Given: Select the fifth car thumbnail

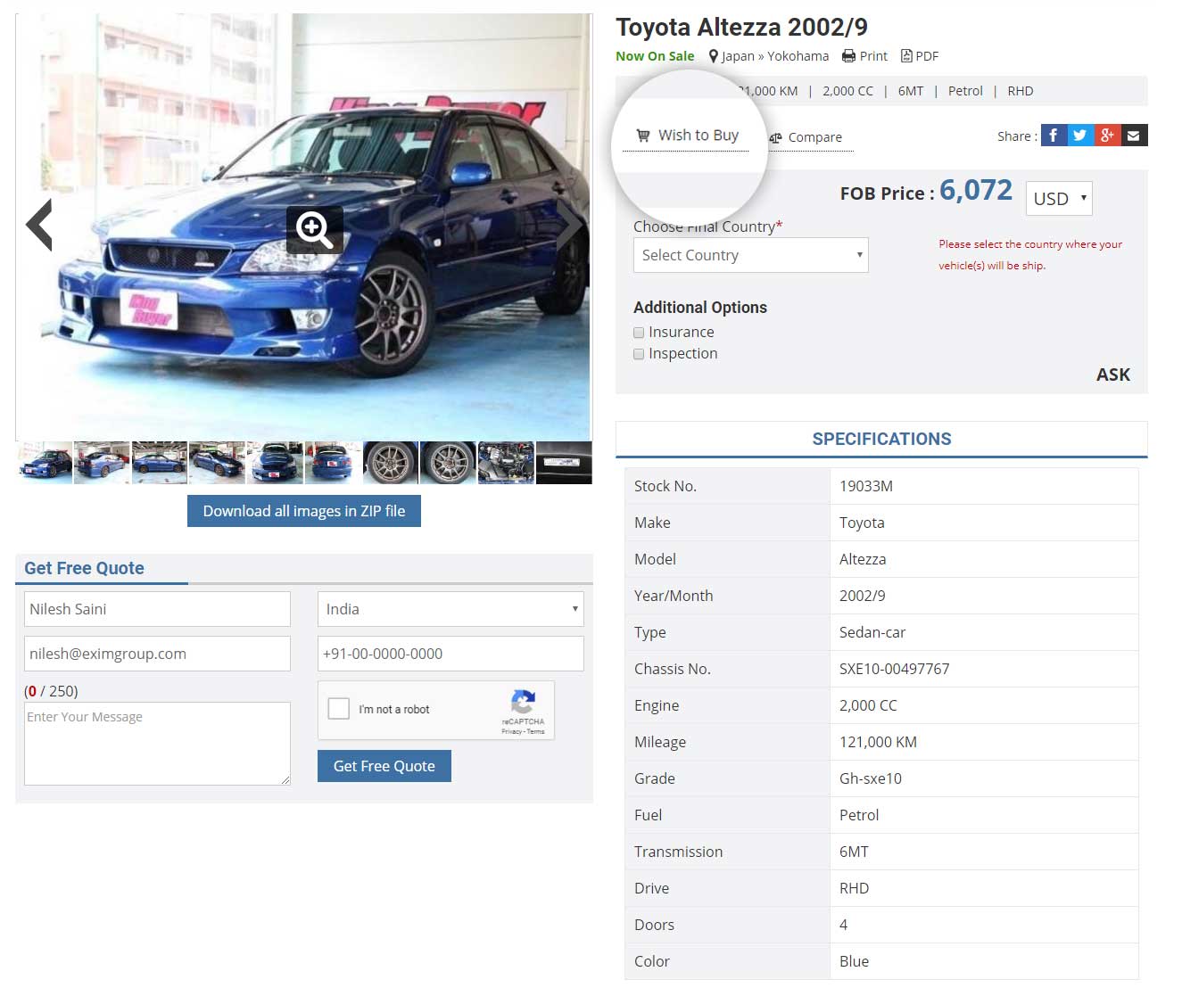Looking at the screenshot, I should pyautogui.click(x=275, y=463).
